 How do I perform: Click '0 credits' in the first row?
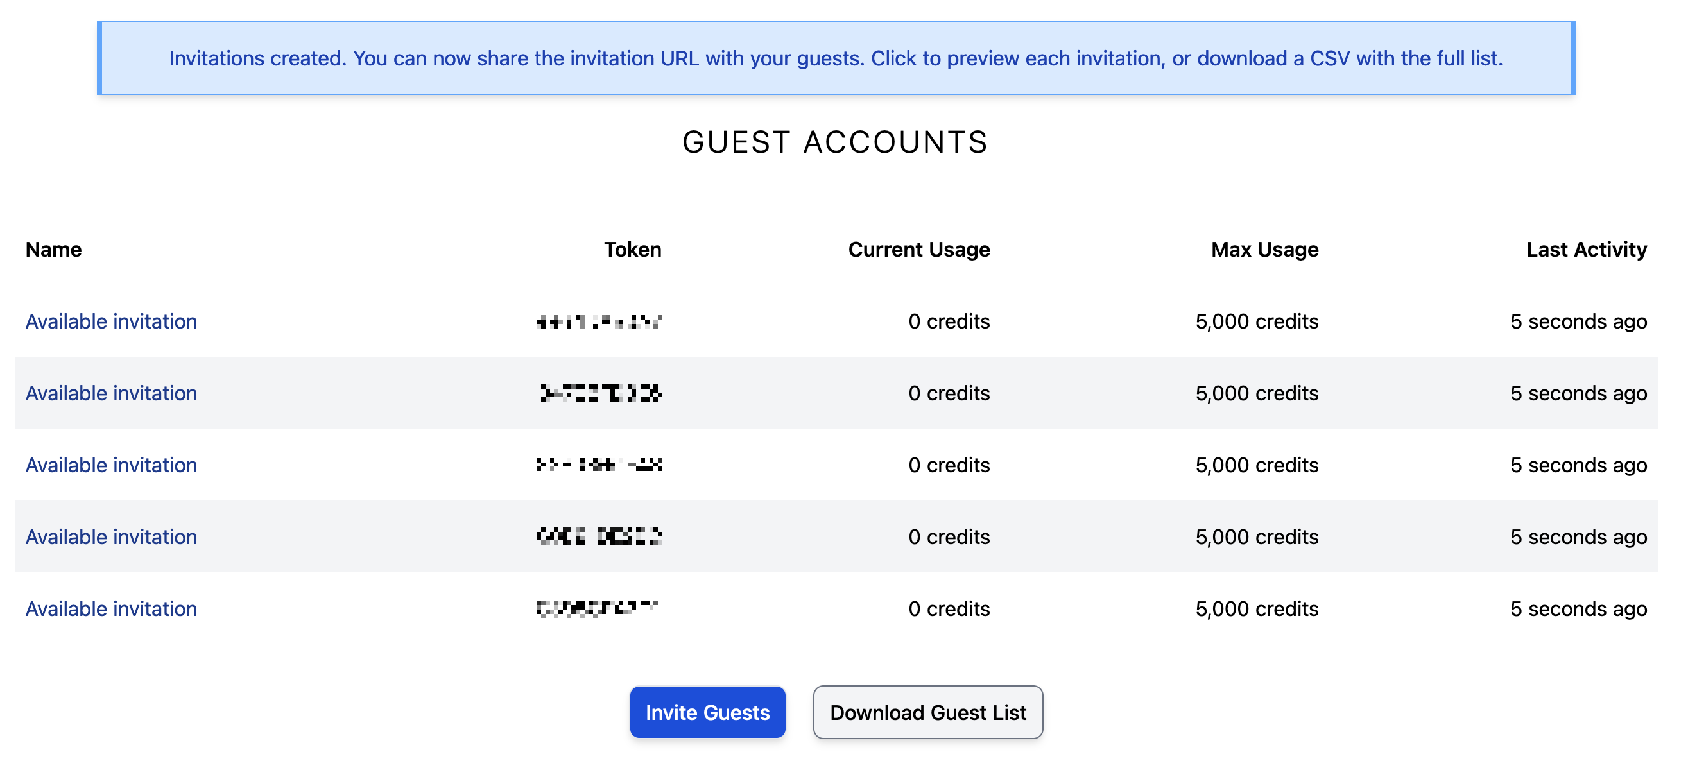pyautogui.click(x=949, y=321)
